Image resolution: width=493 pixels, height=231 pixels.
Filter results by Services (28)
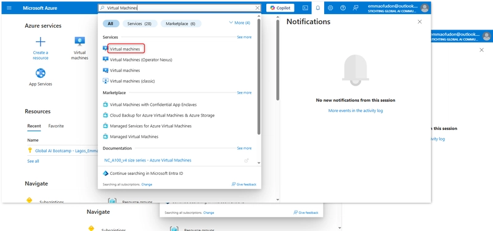click(140, 23)
